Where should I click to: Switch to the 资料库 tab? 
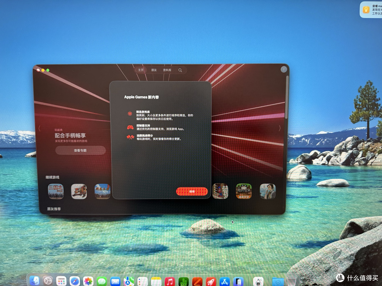click(x=167, y=70)
